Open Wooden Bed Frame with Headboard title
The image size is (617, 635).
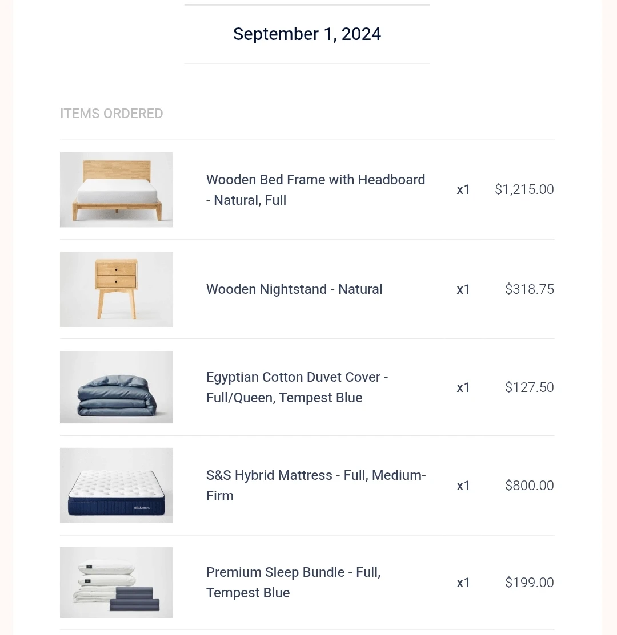click(315, 189)
